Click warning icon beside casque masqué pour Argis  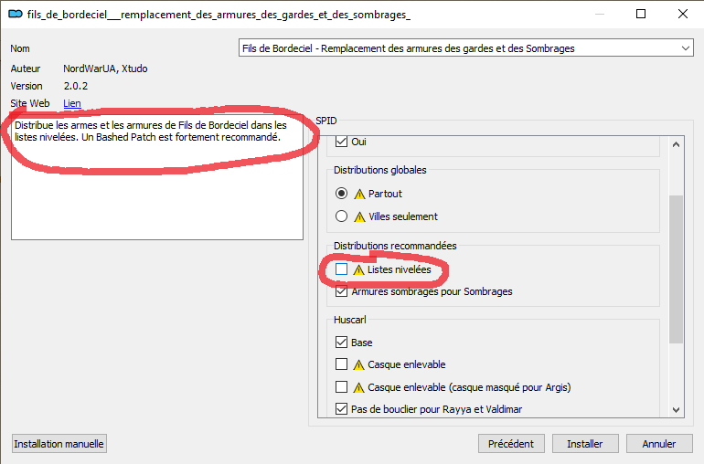click(x=358, y=387)
